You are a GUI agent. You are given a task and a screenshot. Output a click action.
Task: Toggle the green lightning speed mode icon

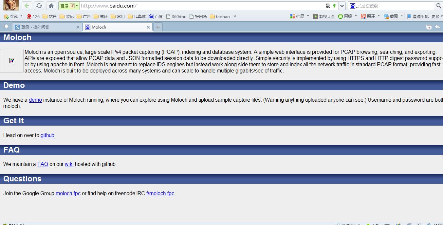334,6
